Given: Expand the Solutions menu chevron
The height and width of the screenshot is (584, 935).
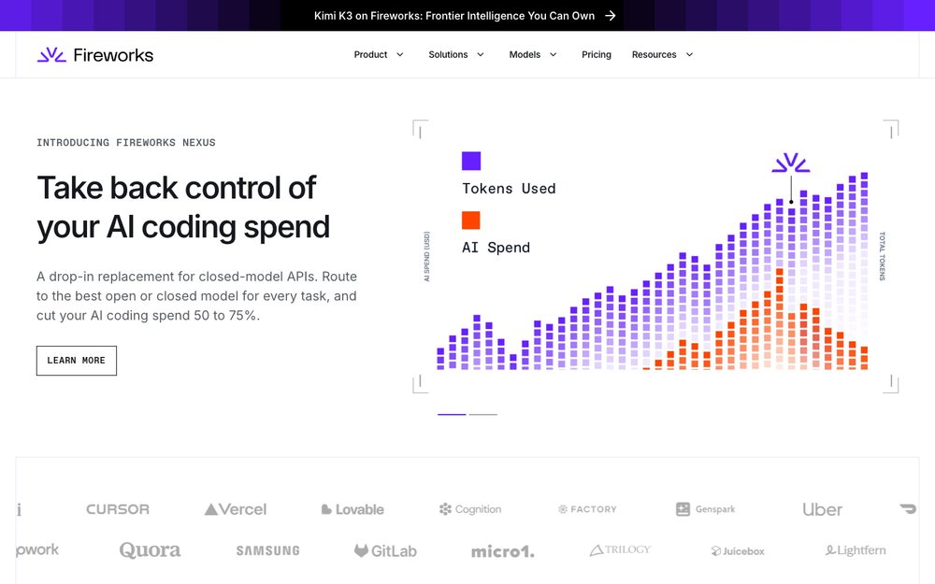Looking at the screenshot, I should pyautogui.click(x=480, y=55).
